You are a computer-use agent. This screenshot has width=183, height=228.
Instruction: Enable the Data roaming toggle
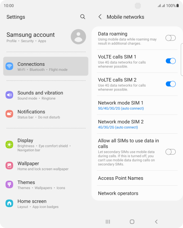click(171, 38)
